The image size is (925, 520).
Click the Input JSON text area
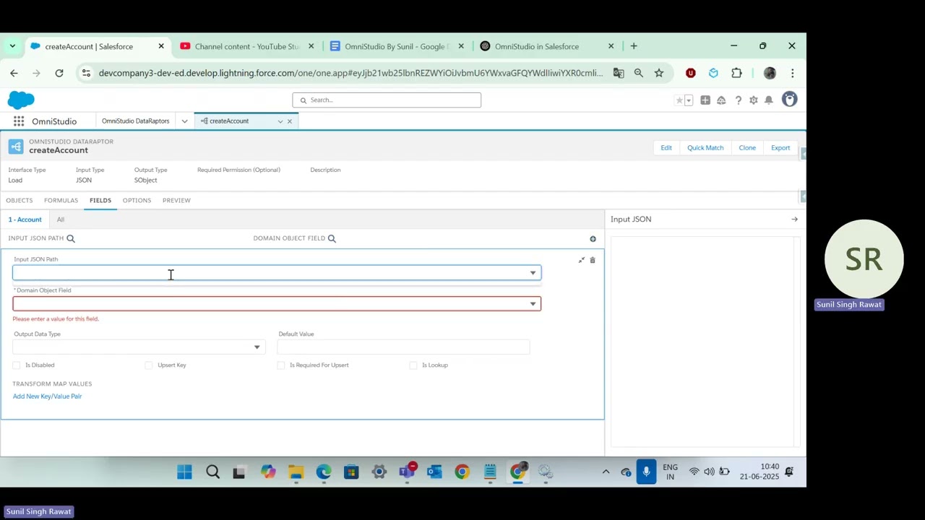(702, 342)
